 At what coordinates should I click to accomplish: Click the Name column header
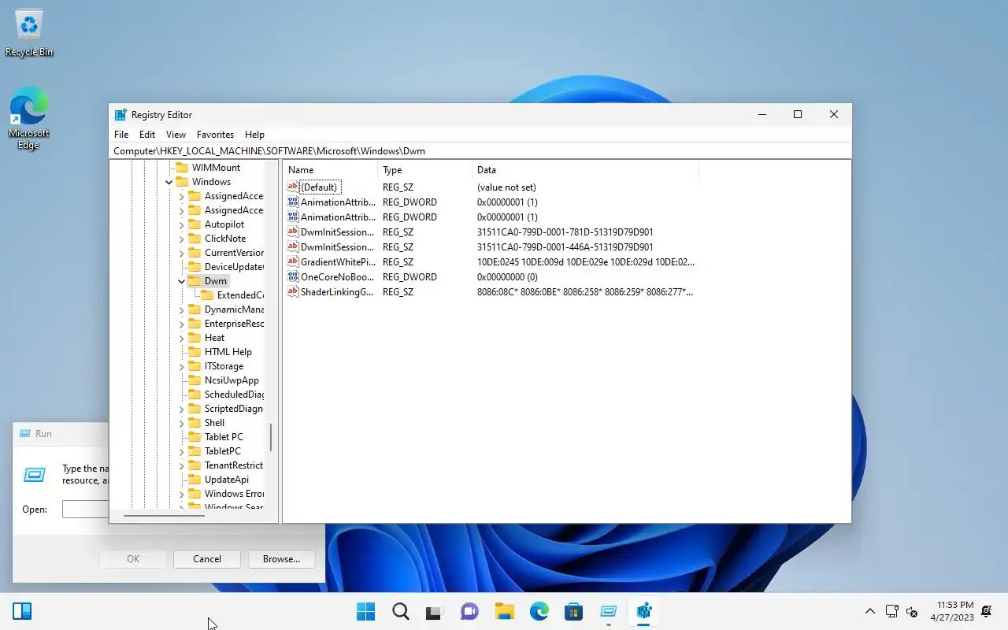[x=330, y=170]
